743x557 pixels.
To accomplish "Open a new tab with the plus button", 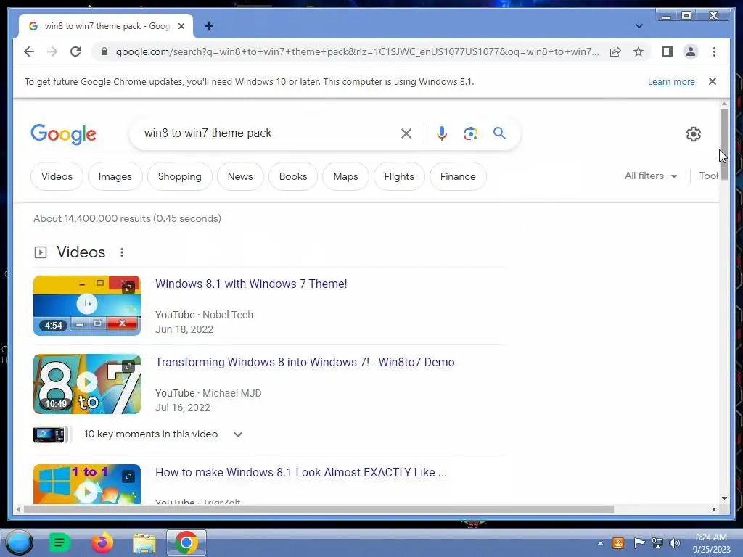I will 208,26.
